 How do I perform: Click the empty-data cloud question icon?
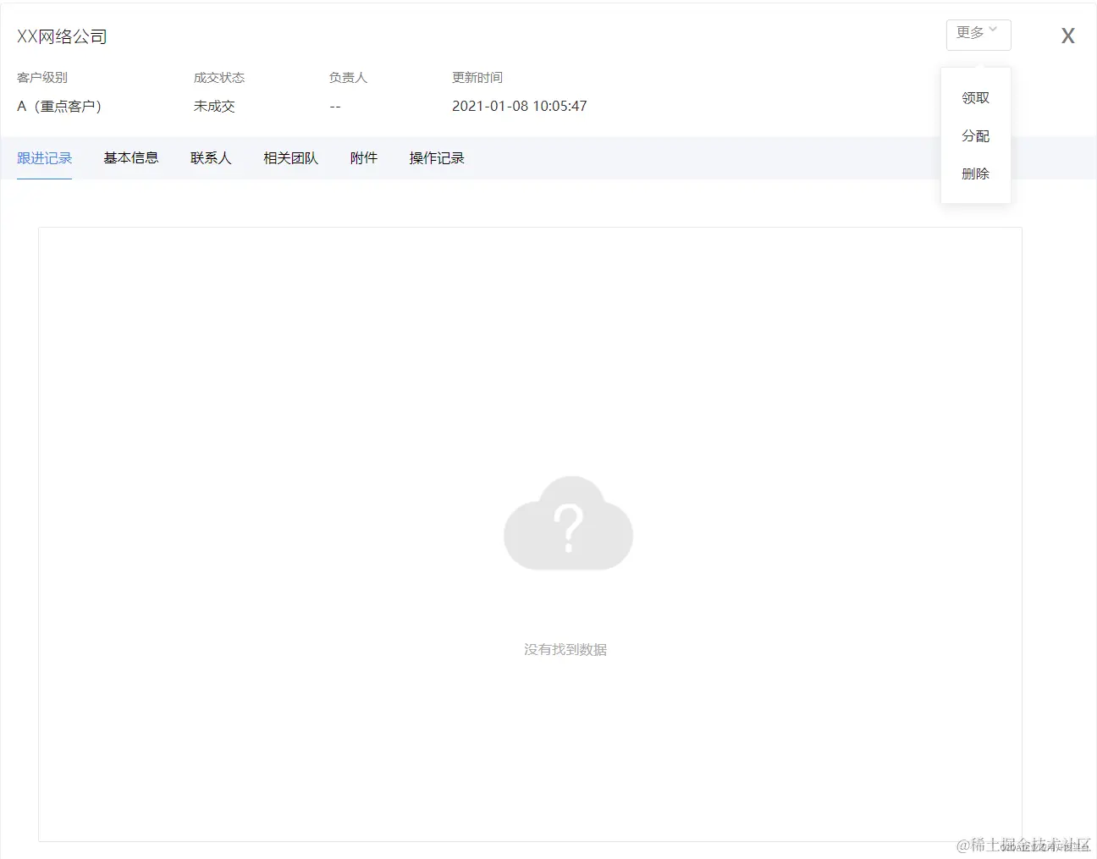click(x=568, y=523)
